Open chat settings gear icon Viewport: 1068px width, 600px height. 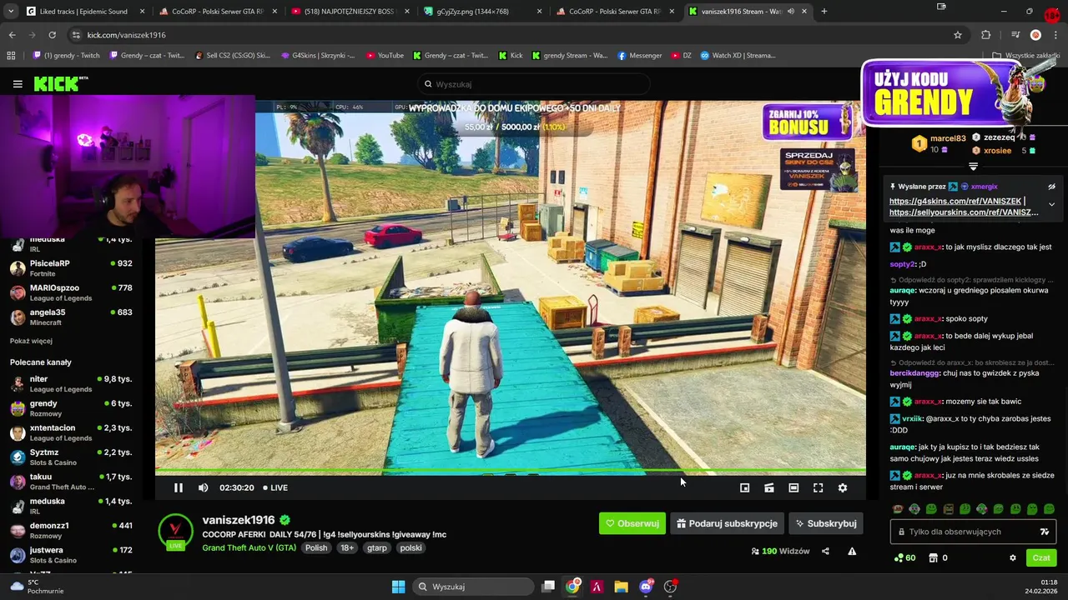[1013, 558]
